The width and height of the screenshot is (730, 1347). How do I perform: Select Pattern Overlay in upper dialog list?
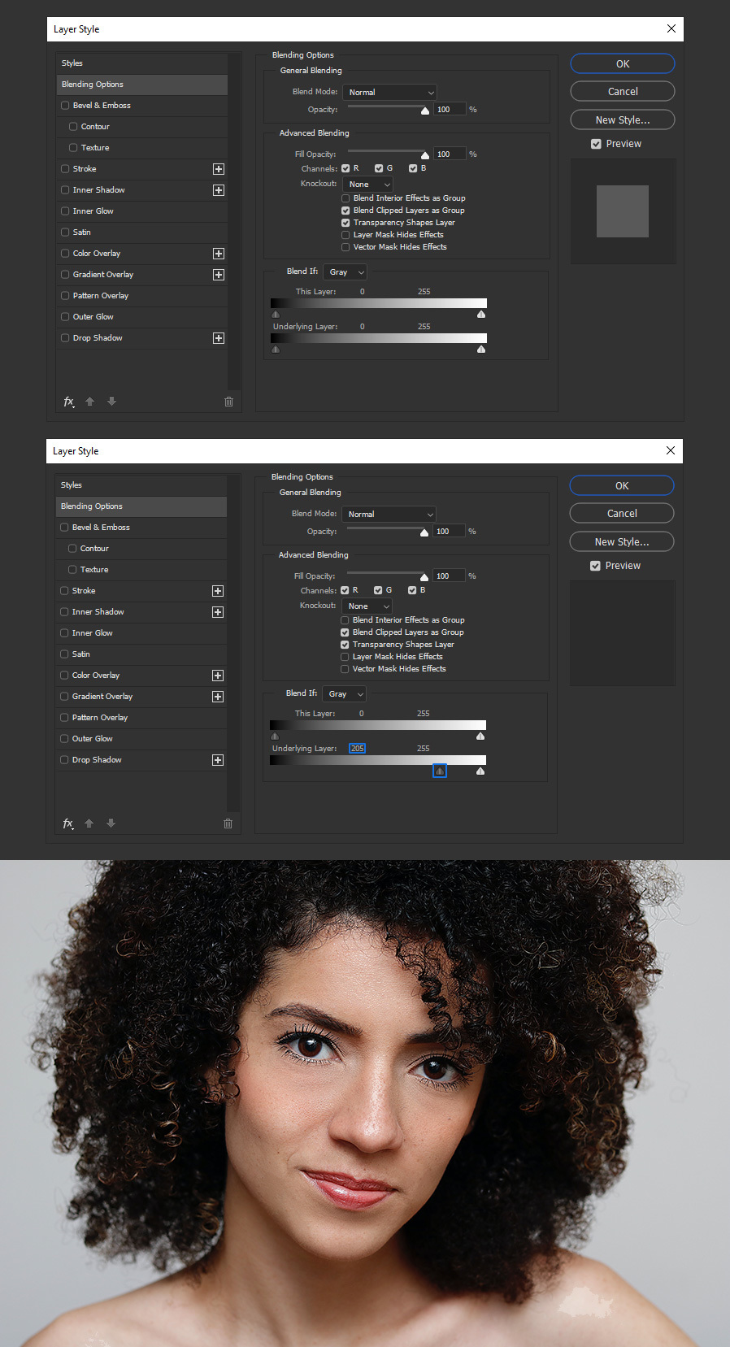pyautogui.click(x=142, y=296)
